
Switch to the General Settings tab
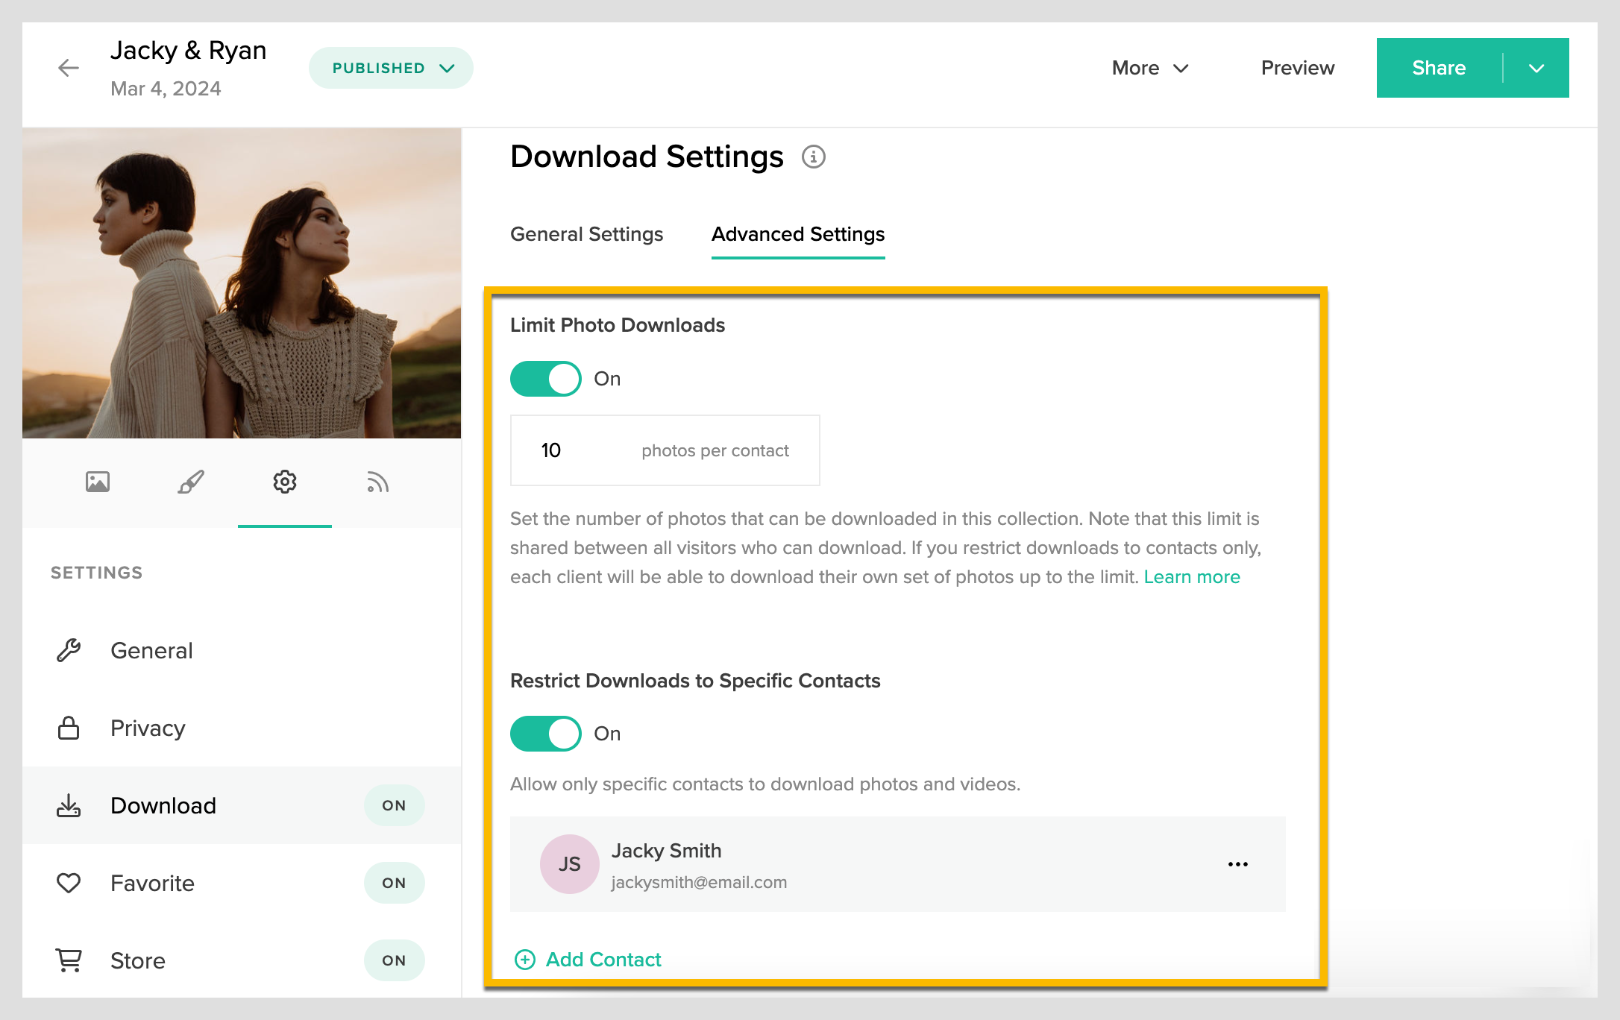586,234
